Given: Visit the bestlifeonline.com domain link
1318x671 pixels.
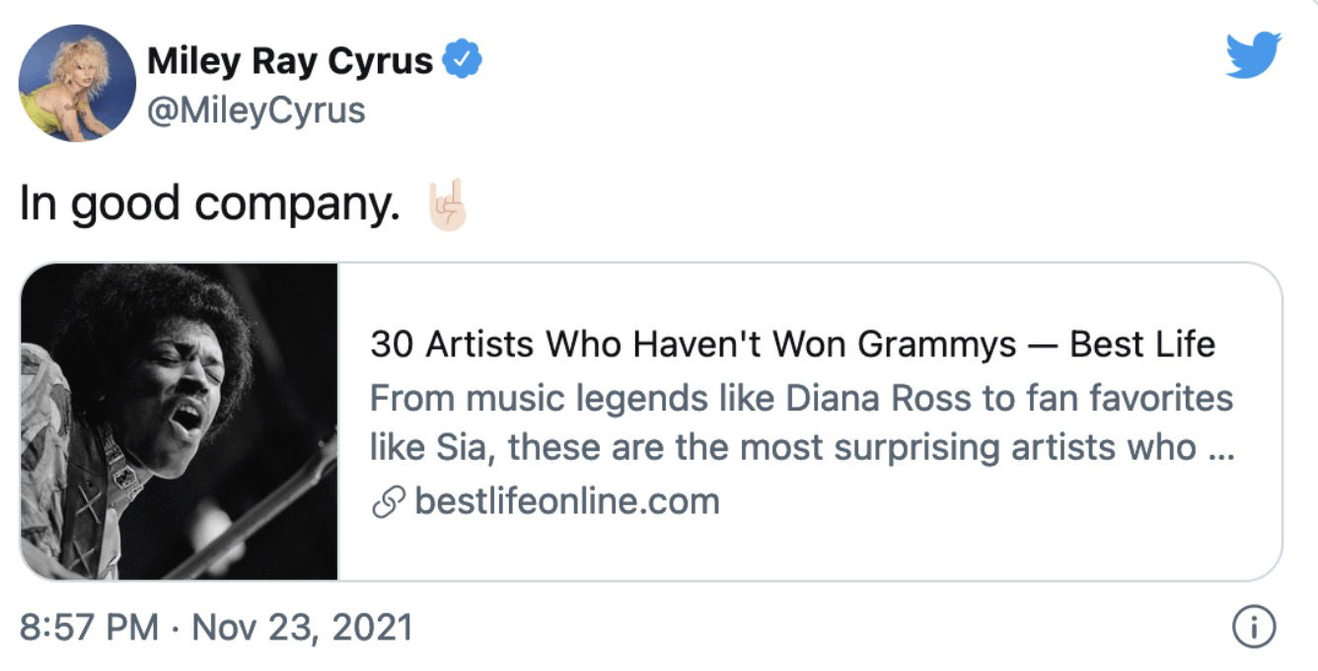Looking at the screenshot, I should click(567, 502).
